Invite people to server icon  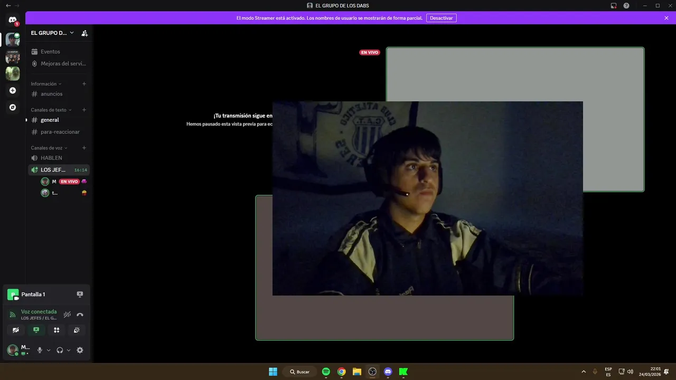tap(84, 33)
